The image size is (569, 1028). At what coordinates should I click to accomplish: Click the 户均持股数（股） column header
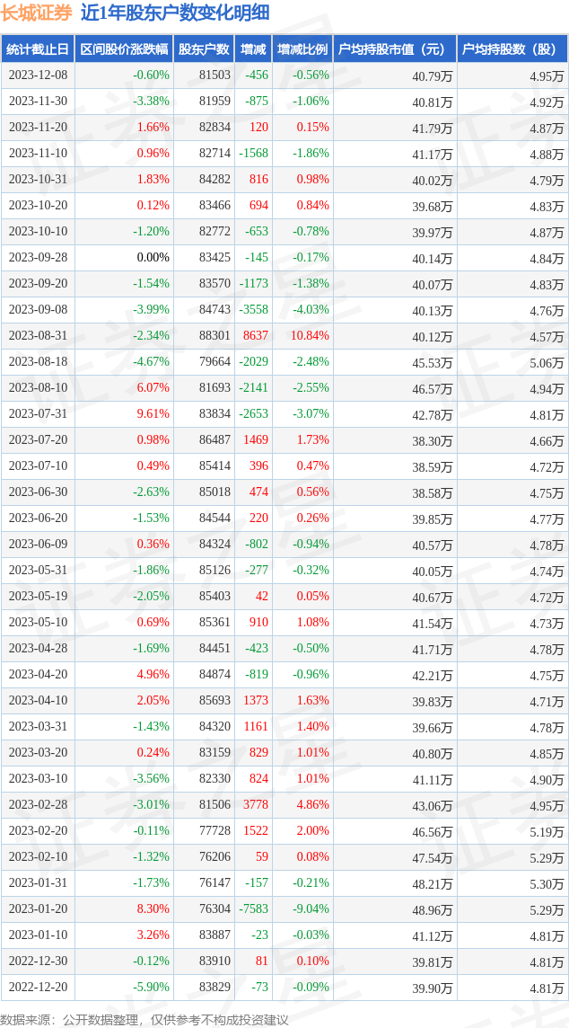point(512,49)
